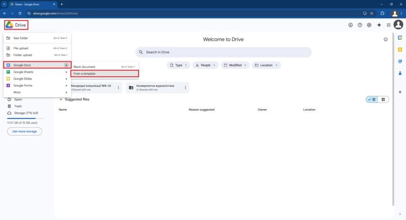Switch to grid layout view
Image resolution: width=406 pixels, height=220 pixels.
383,100
